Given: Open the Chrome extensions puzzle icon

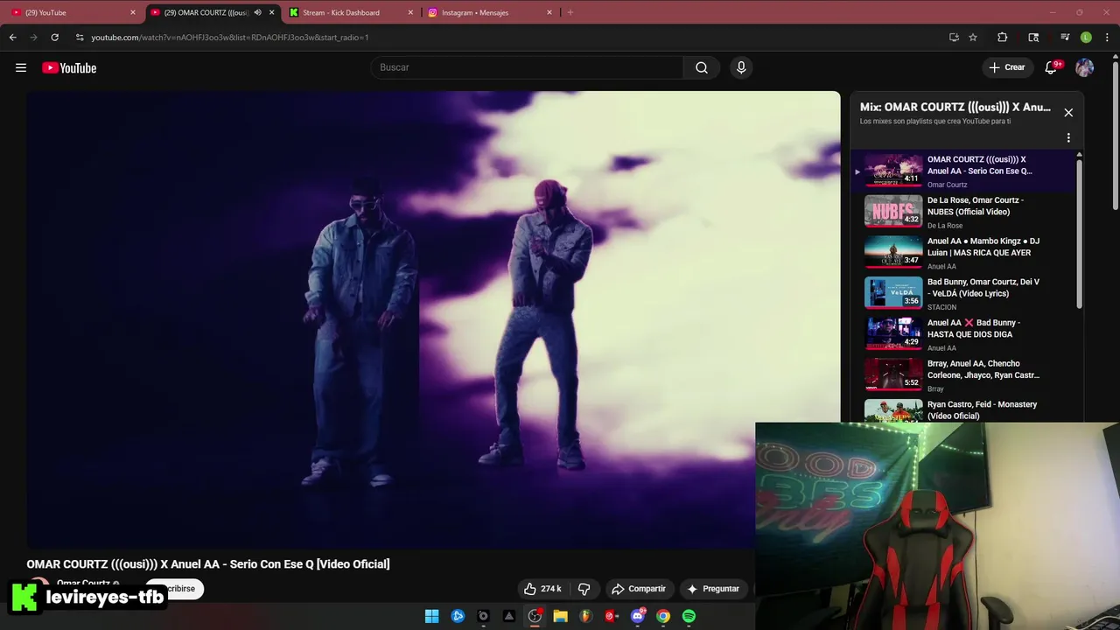Looking at the screenshot, I should 1003,37.
